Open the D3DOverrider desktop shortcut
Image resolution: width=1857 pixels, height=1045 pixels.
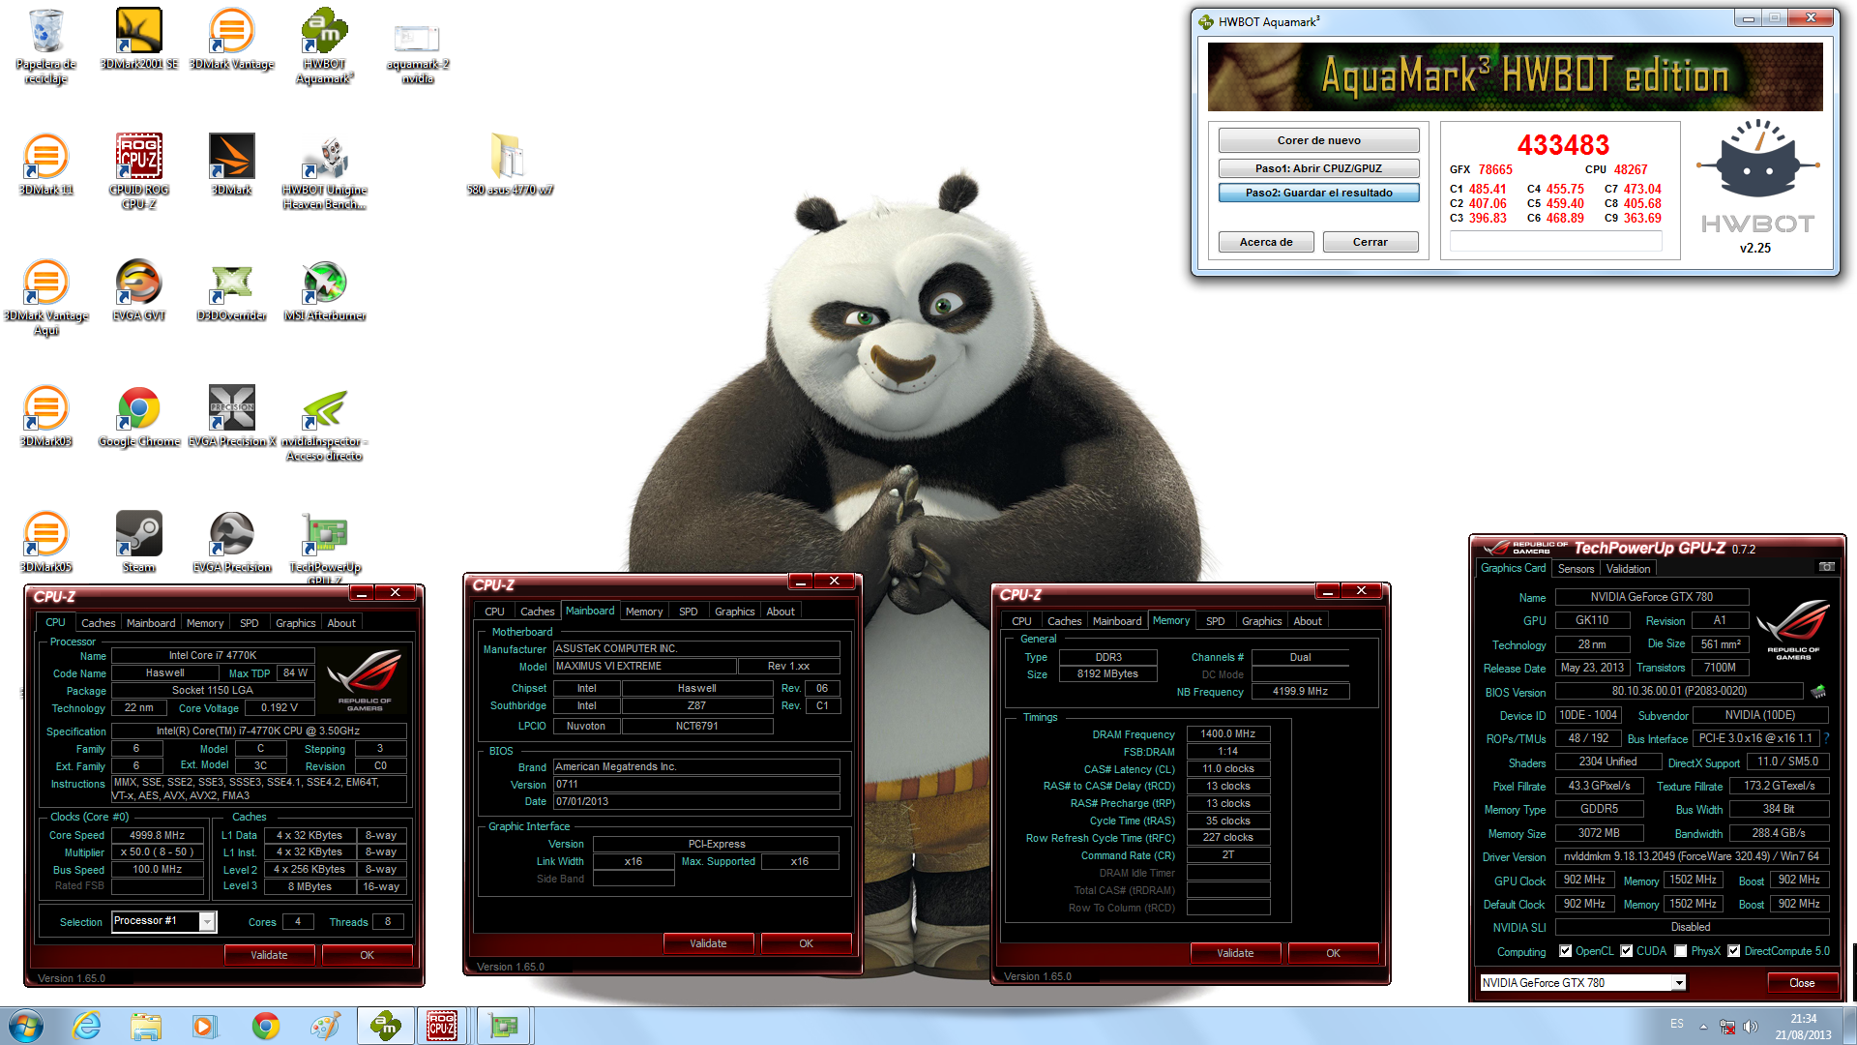[x=231, y=290]
